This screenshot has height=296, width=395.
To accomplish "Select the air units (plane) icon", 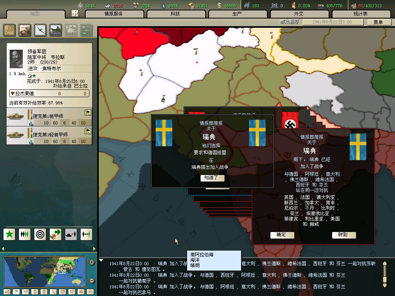I will (x=40, y=30).
